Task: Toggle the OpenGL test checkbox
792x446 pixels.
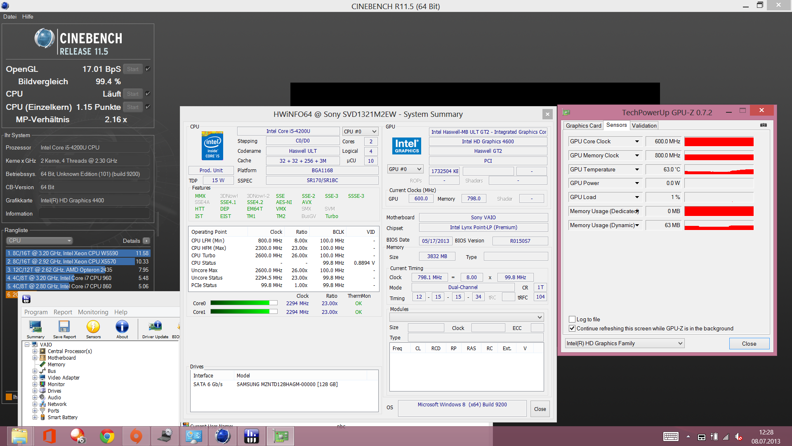Action: click(x=148, y=69)
